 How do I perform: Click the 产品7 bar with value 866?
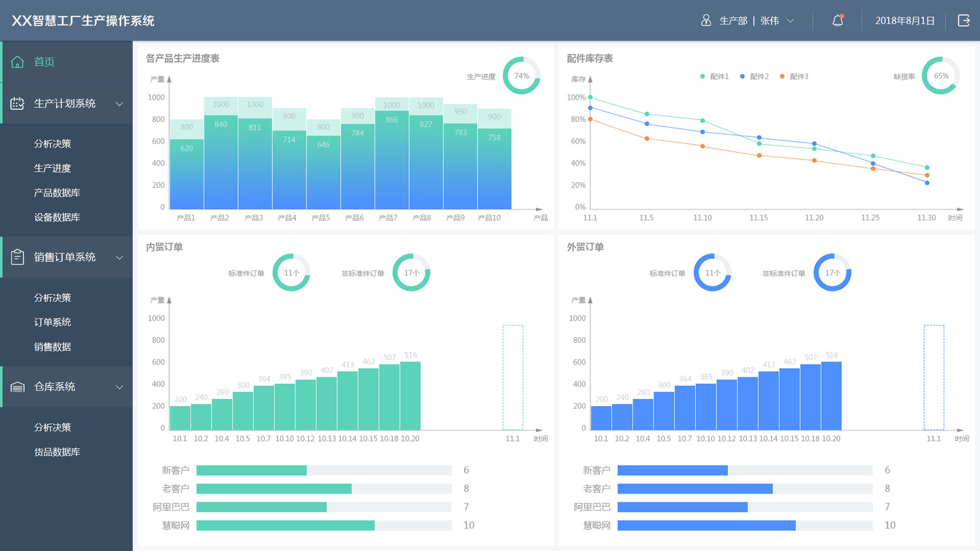point(392,160)
